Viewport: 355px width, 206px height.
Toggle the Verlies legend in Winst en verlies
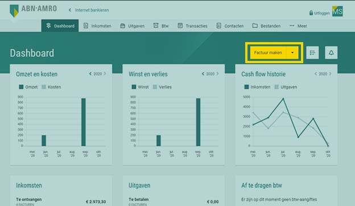[x=162, y=87]
